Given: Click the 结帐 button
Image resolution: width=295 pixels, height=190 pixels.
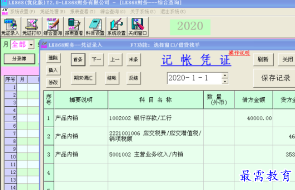Looking at the screenshot, I should click(x=112, y=78).
